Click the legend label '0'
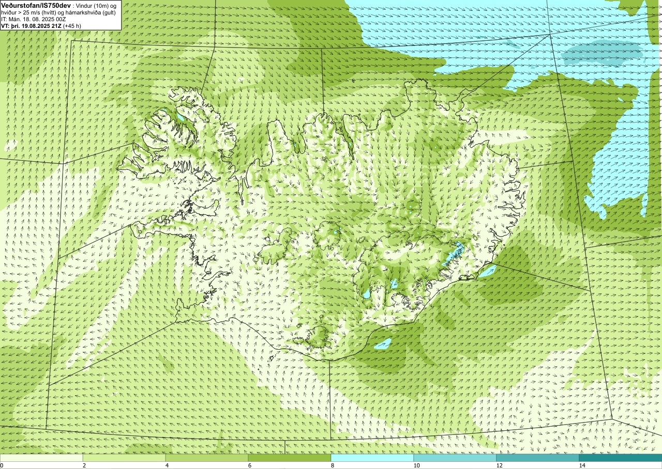662x469 pixels. (2, 466)
